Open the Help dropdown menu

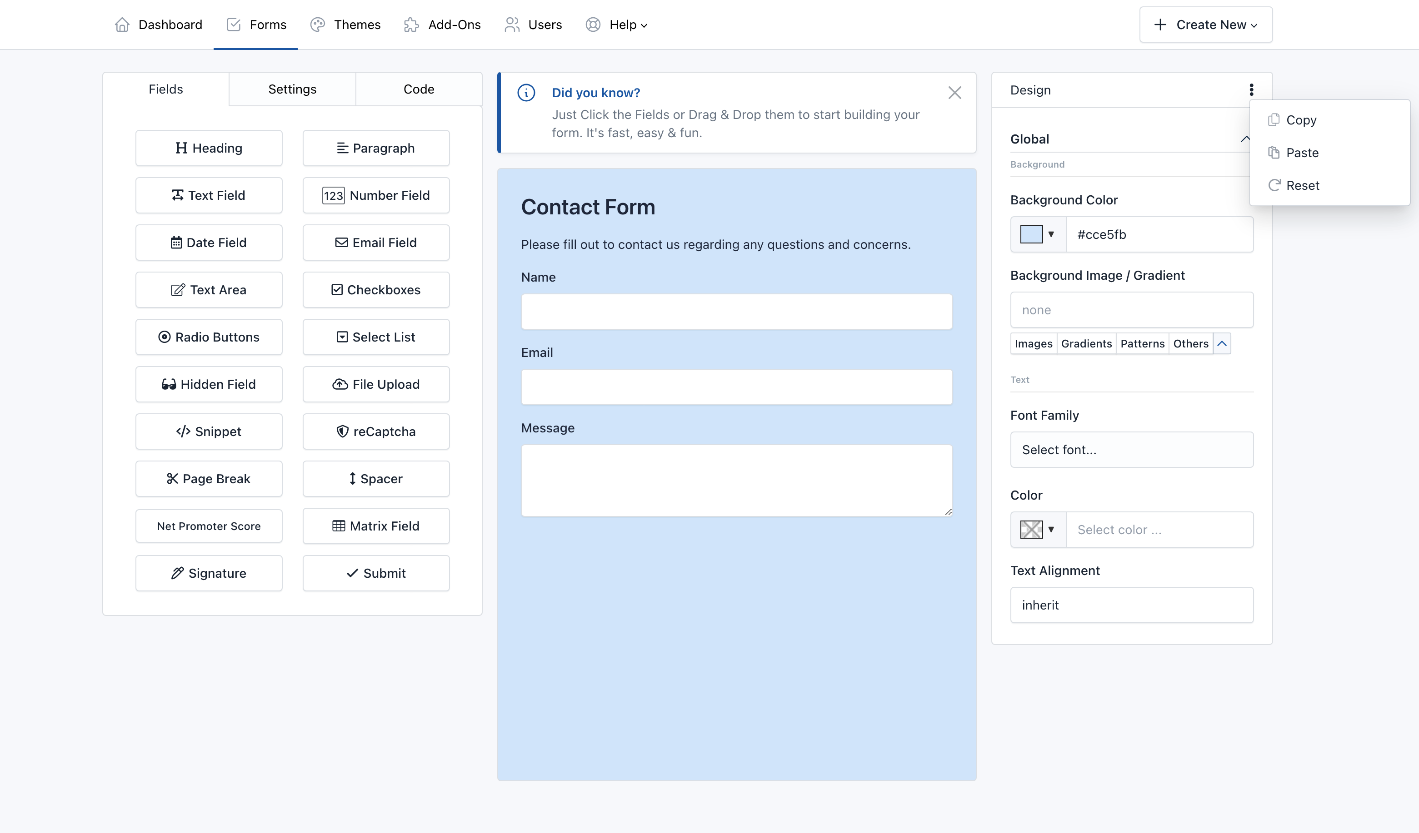coord(617,24)
